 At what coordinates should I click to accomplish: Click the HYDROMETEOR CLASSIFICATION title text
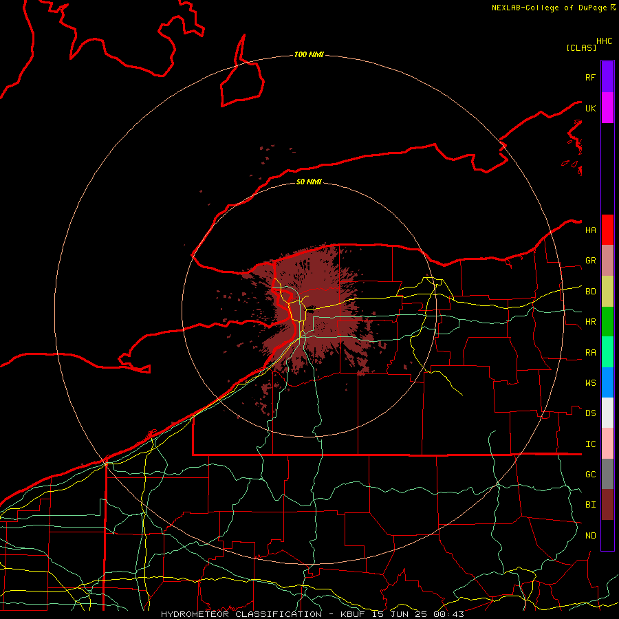click(241, 614)
